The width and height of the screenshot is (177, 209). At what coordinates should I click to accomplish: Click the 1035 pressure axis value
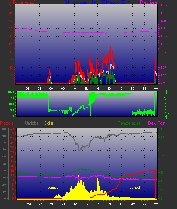click(164, 5)
